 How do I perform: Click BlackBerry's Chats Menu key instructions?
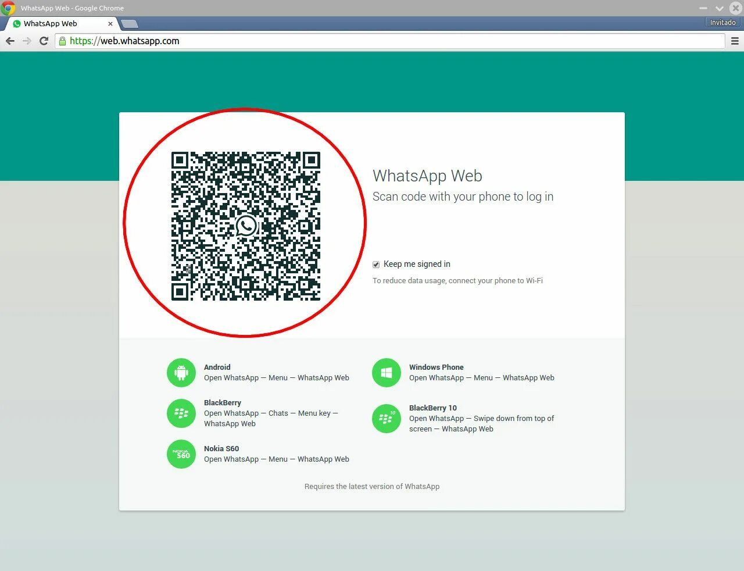click(x=271, y=418)
